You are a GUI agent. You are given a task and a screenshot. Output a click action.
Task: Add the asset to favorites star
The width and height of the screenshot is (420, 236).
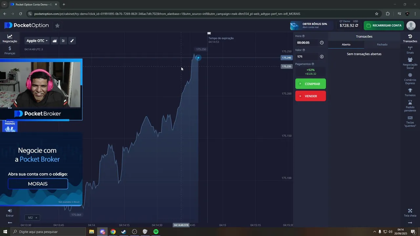(57, 26)
